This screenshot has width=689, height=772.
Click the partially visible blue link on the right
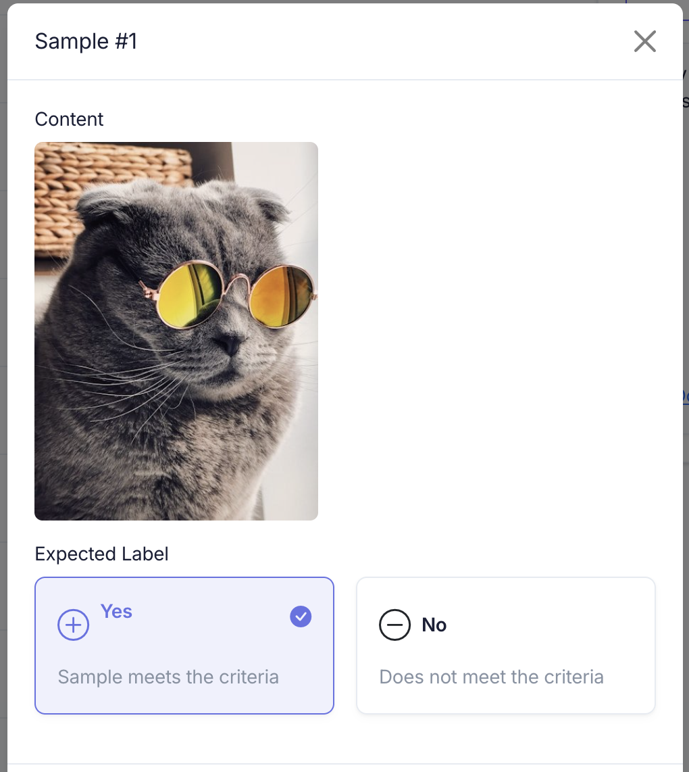point(685,396)
